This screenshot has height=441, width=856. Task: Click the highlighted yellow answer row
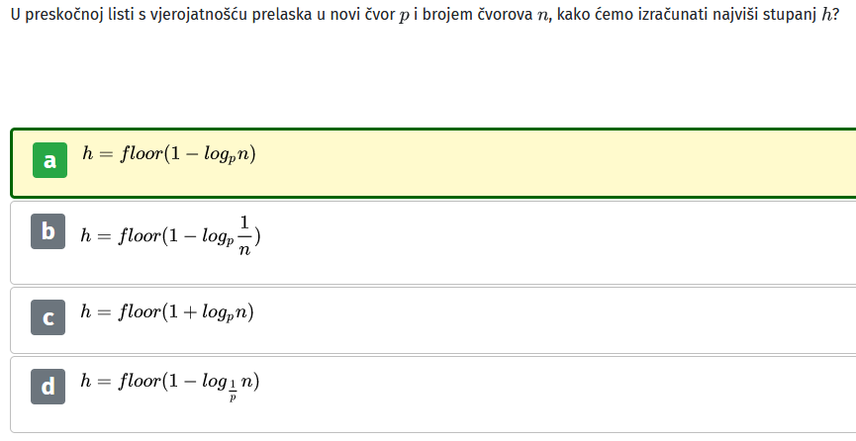point(433,162)
